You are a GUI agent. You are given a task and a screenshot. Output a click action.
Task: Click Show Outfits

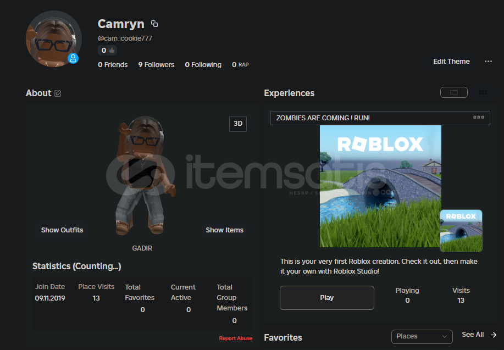62,230
